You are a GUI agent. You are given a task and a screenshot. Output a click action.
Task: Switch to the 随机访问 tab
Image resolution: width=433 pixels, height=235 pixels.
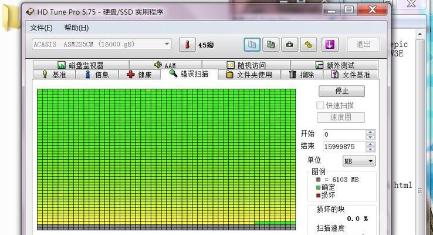[x=246, y=65]
